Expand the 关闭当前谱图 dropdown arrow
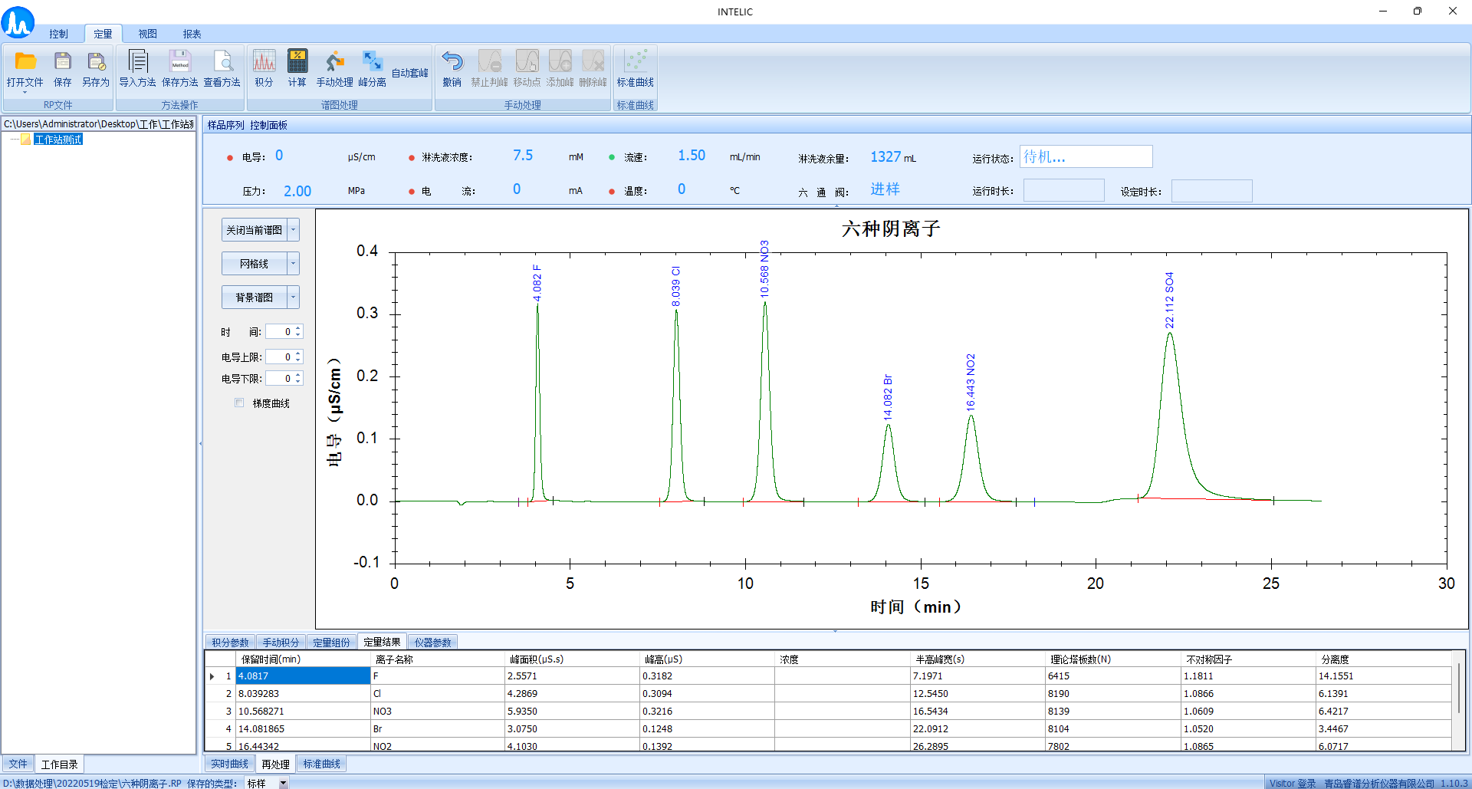The image size is (1472, 789). point(293,230)
